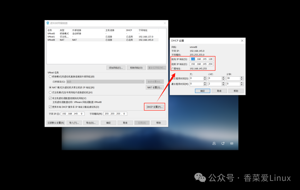The width and height of the screenshot is (300, 190).
Task: Increase 最长租用时间 minutes value
Action: [x=242, y=83]
